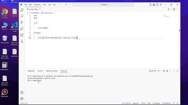Open the File menu
This screenshot has width=188, height=105.
26,5
